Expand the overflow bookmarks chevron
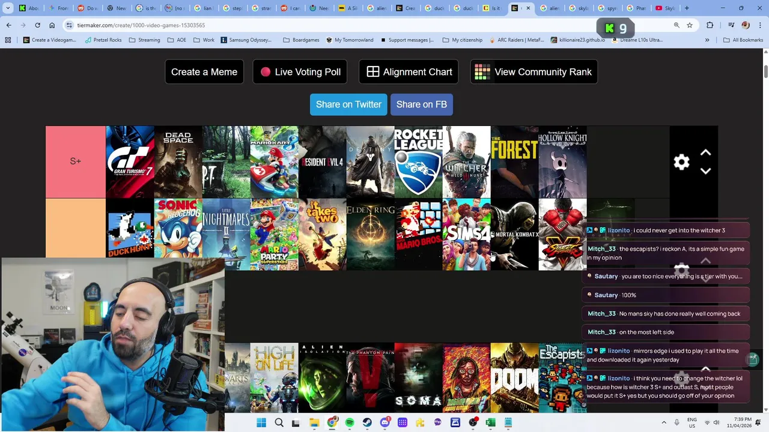The height and width of the screenshot is (432, 769). 707,40
